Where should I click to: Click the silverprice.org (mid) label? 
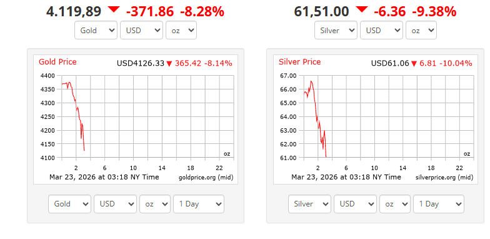point(444,178)
